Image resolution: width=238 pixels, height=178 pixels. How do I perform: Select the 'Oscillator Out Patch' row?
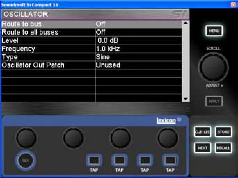click(92, 65)
